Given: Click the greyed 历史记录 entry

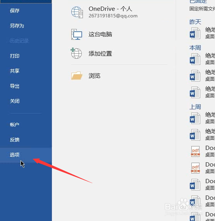Looking at the screenshot, I should (19, 41).
